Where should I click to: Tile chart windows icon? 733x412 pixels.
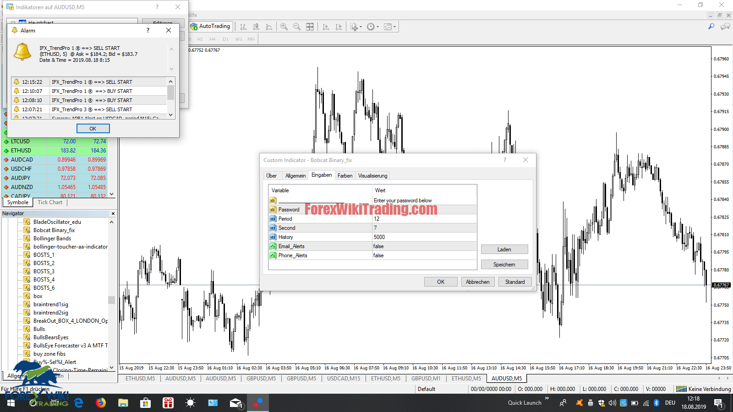coord(310,27)
